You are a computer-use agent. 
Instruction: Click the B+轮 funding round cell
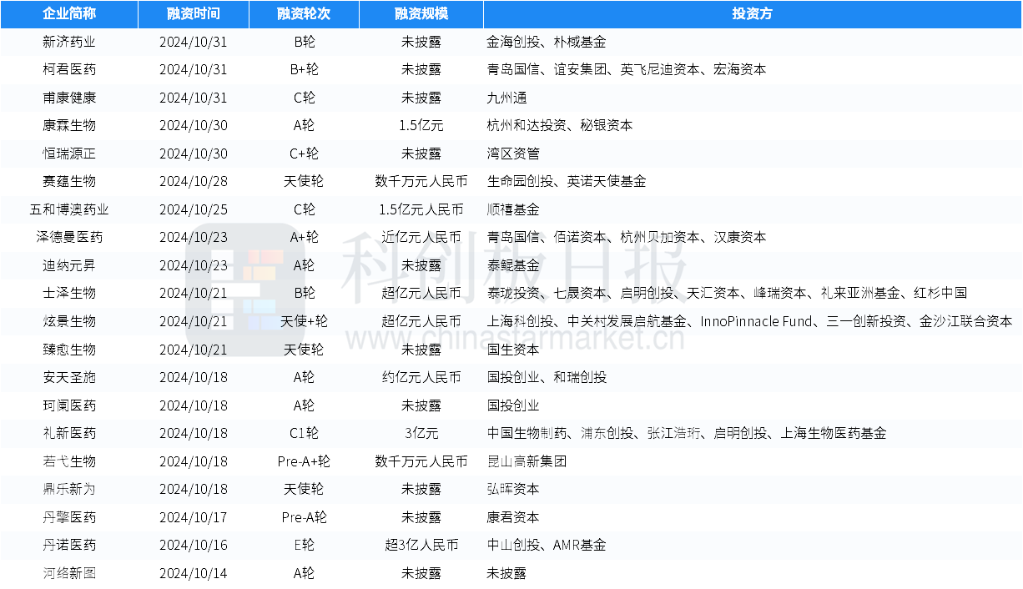[304, 69]
